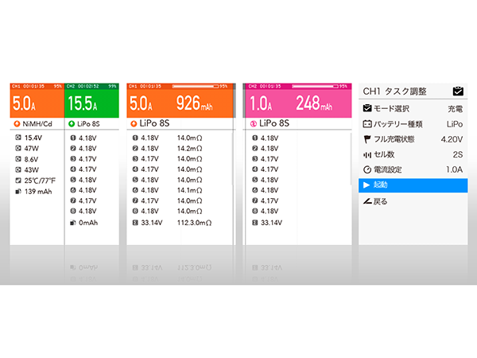Click the 926mAh capacity reading
The image size is (477, 358).
(x=195, y=103)
